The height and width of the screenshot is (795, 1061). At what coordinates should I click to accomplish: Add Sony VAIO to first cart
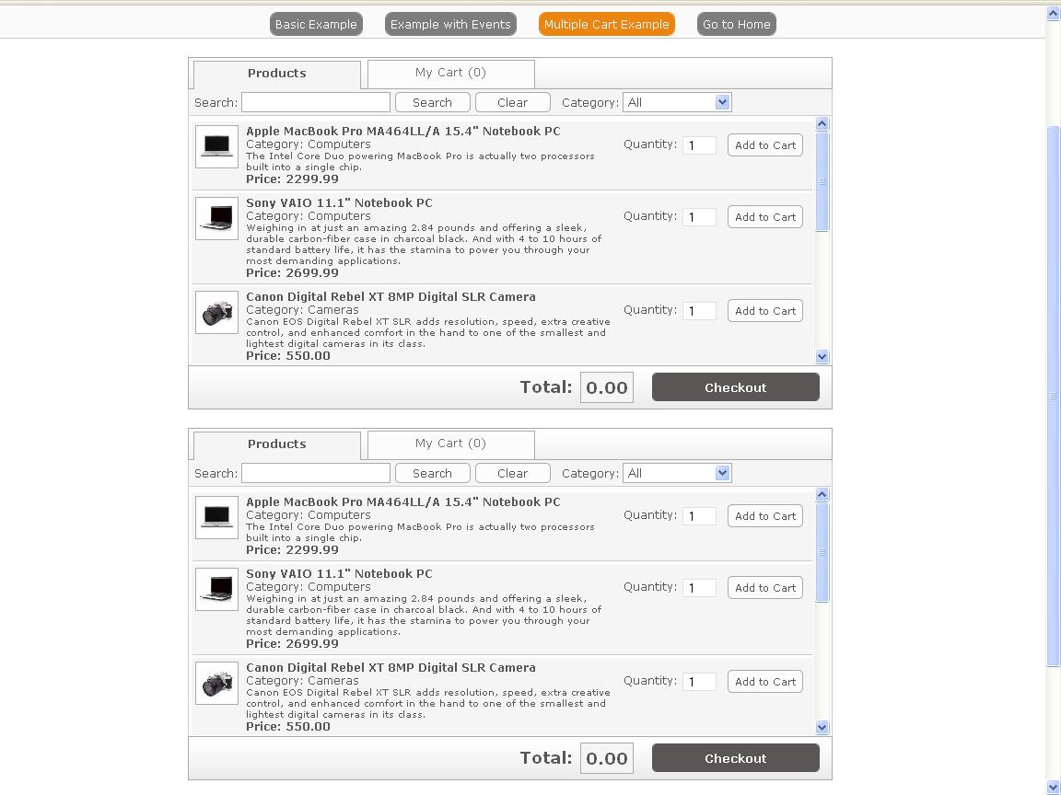click(x=764, y=217)
